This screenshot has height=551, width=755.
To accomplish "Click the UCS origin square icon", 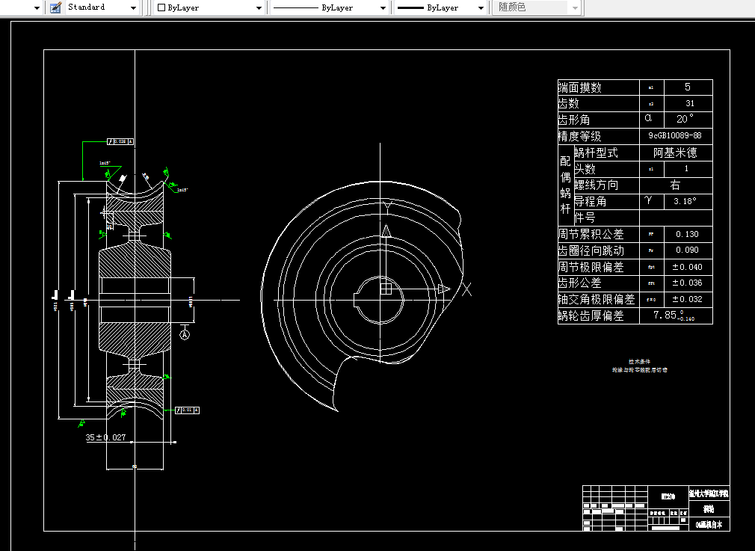I will coord(386,289).
